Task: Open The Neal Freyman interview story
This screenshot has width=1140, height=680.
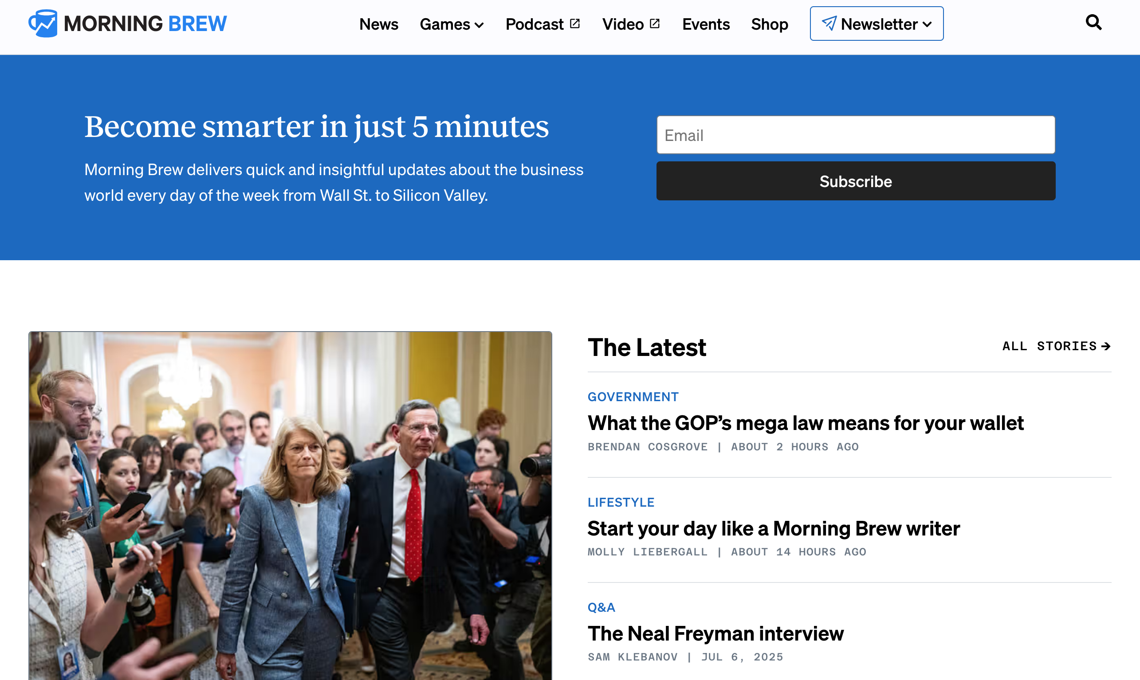Action: tap(715, 633)
